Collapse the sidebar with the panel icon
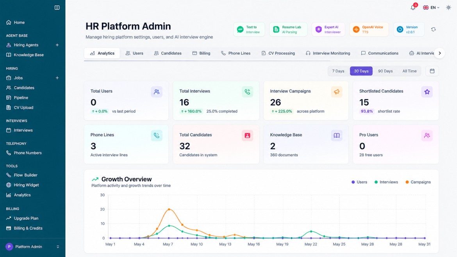 [x=57, y=7]
